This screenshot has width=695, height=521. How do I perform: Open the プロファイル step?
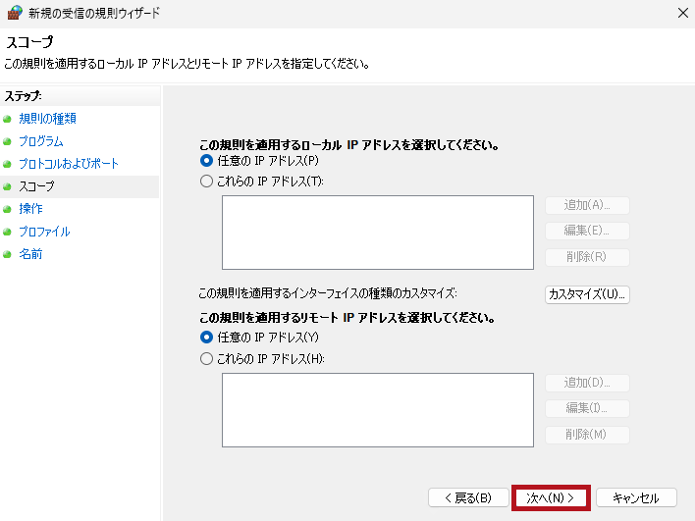pos(44,232)
